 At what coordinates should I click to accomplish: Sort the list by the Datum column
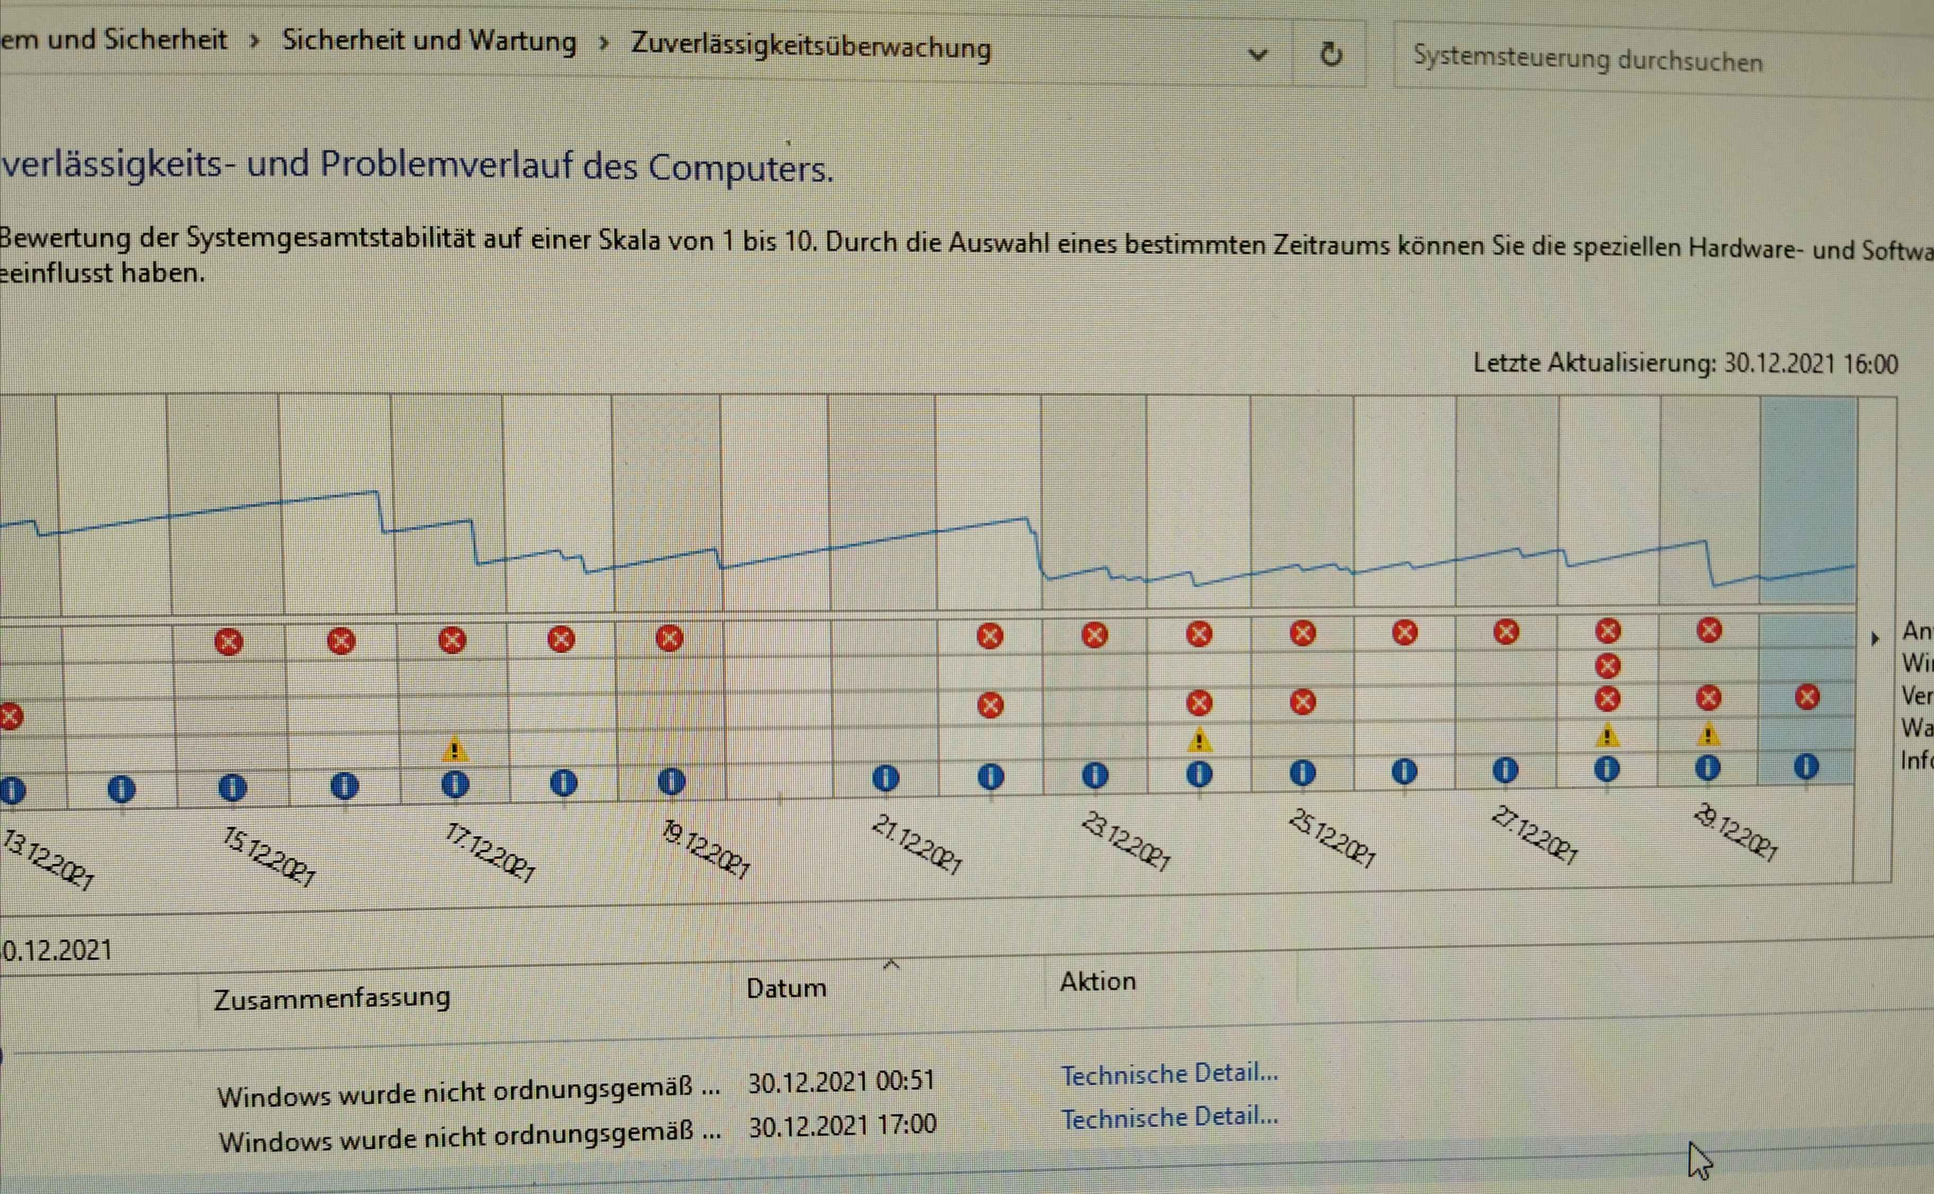[x=787, y=989]
